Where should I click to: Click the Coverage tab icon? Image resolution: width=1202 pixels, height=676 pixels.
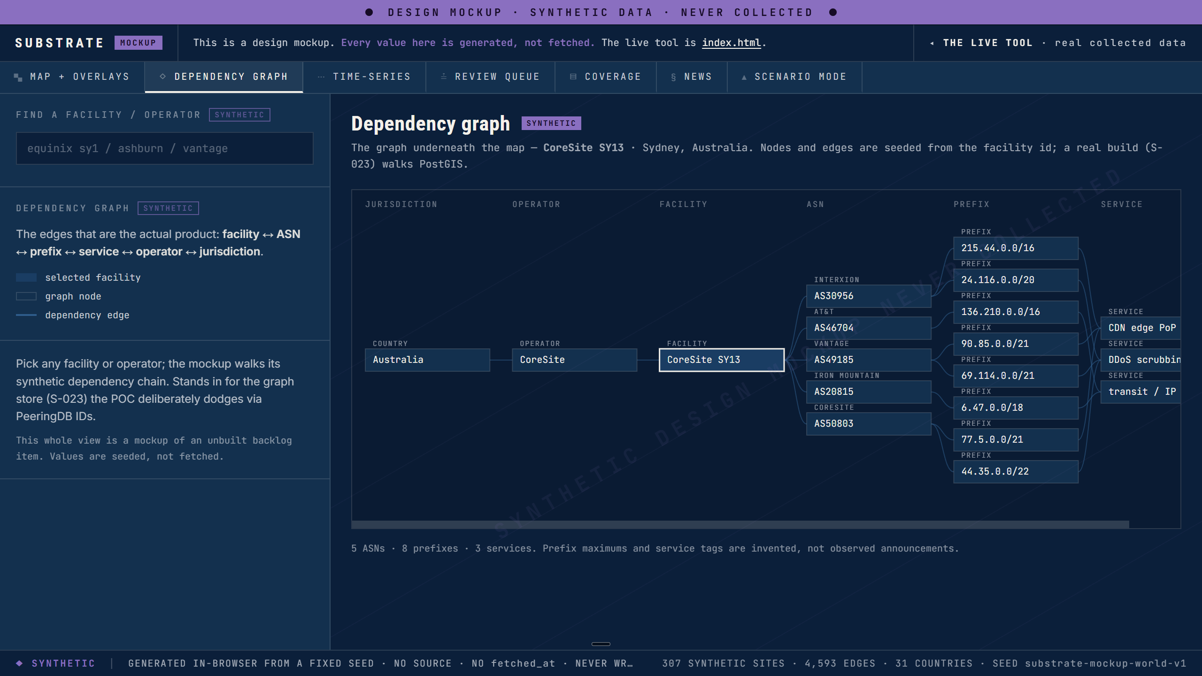click(573, 77)
